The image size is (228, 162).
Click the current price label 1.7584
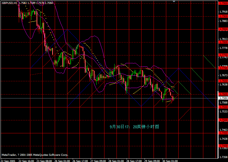point(223,98)
